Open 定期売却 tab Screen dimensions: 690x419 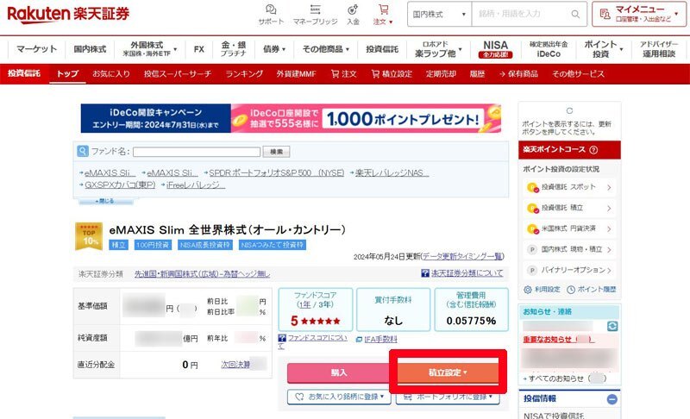pos(441,74)
